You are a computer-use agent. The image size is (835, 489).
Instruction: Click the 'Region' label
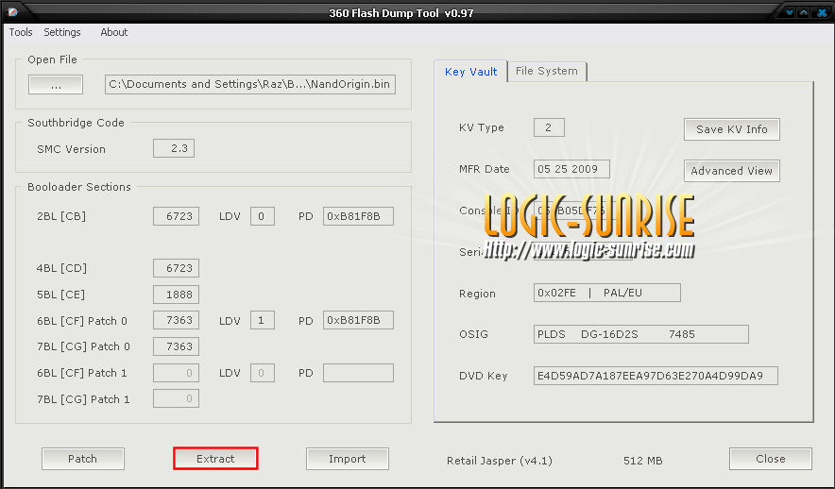[477, 294]
